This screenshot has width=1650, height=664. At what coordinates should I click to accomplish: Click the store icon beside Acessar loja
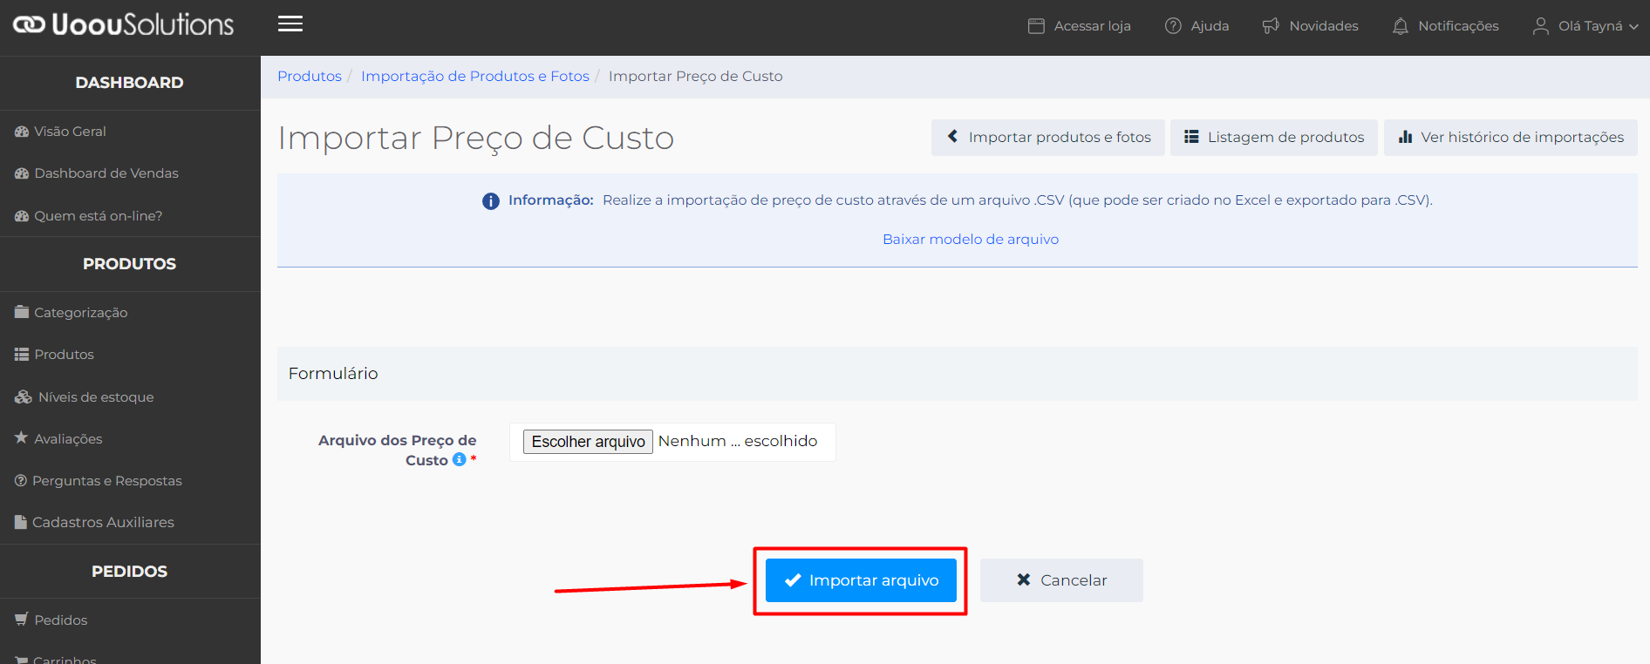1036,26
